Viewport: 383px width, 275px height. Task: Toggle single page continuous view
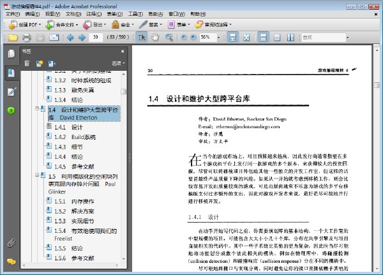[x=263, y=37]
